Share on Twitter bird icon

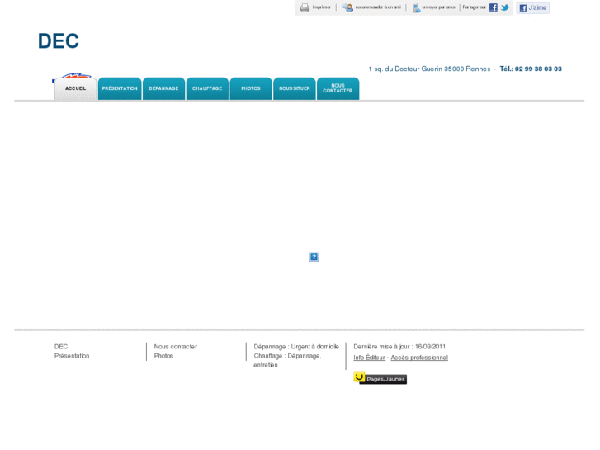[x=505, y=7]
